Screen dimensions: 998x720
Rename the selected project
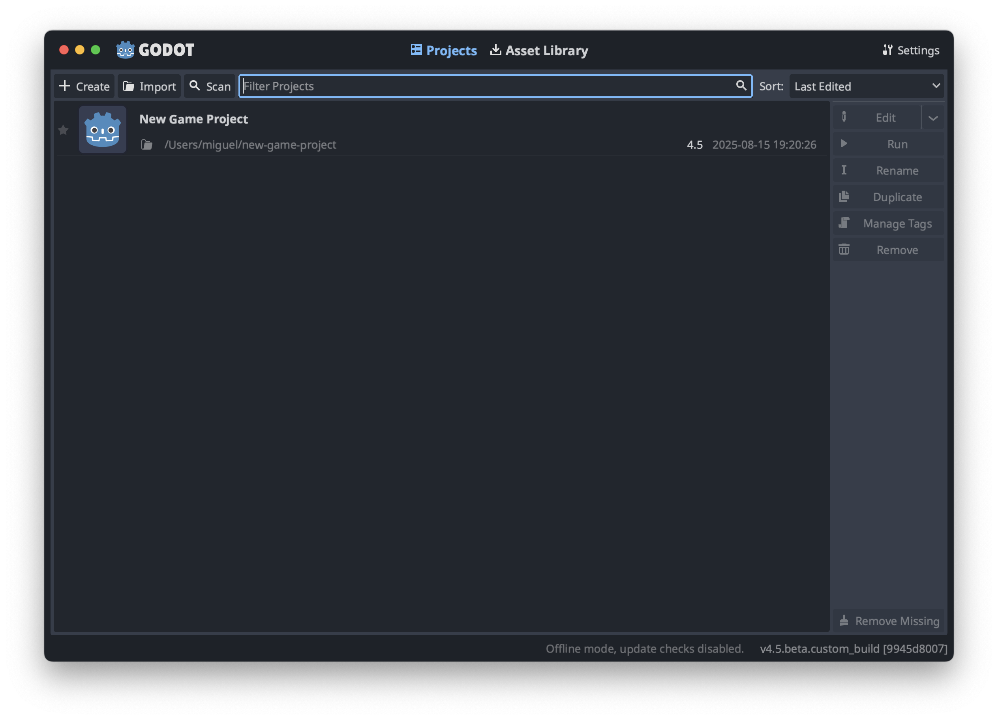(x=888, y=170)
